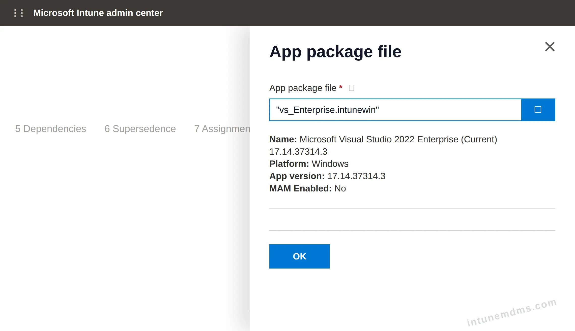Switch to the 5 Dependencies tab
The width and height of the screenshot is (575, 331).
click(x=51, y=129)
